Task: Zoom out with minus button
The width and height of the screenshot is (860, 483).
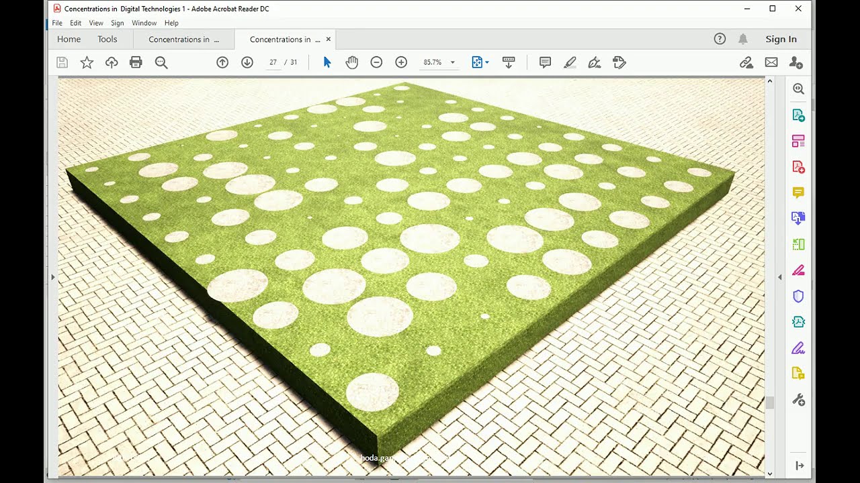Action: pos(376,62)
